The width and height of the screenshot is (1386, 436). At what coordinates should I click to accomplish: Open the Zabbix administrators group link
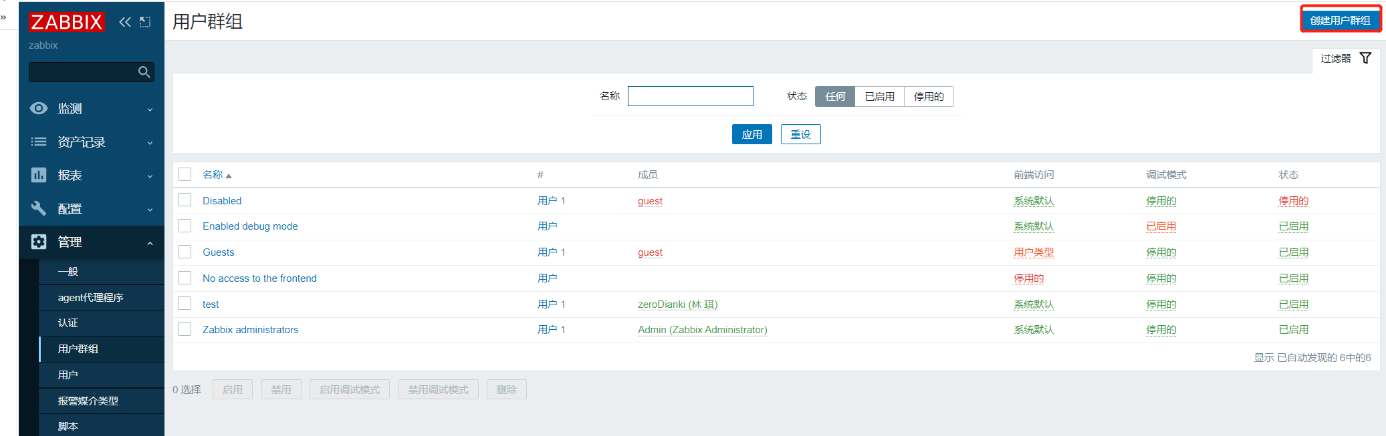(251, 330)
